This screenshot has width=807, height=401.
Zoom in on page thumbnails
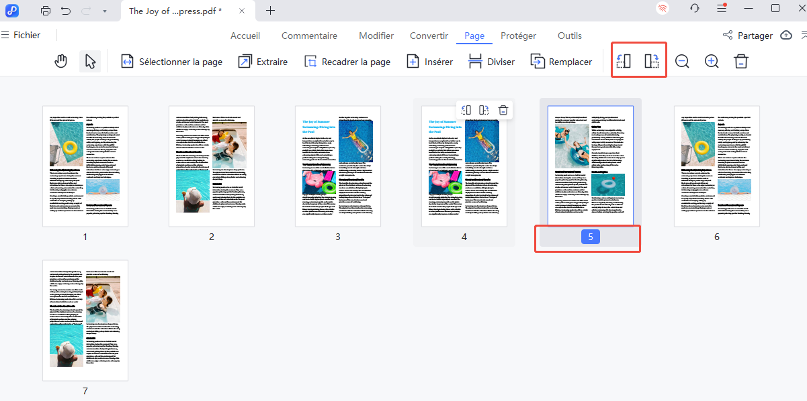point(711,61)
